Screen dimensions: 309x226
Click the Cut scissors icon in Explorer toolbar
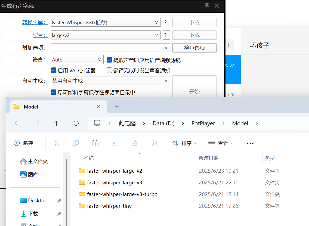pos(56,143)
